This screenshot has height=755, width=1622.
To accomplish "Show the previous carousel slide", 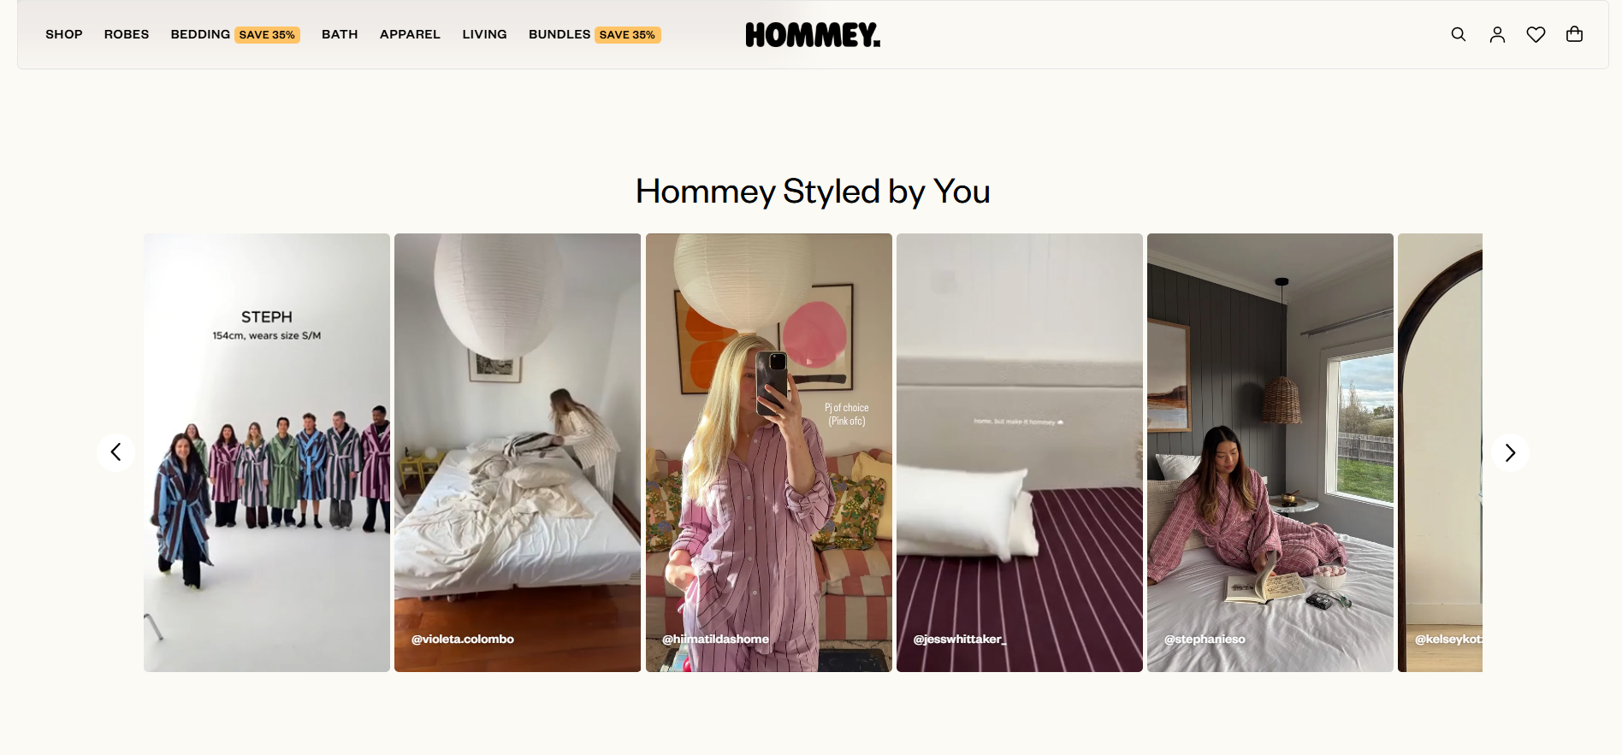I will (x=115, y=452).
